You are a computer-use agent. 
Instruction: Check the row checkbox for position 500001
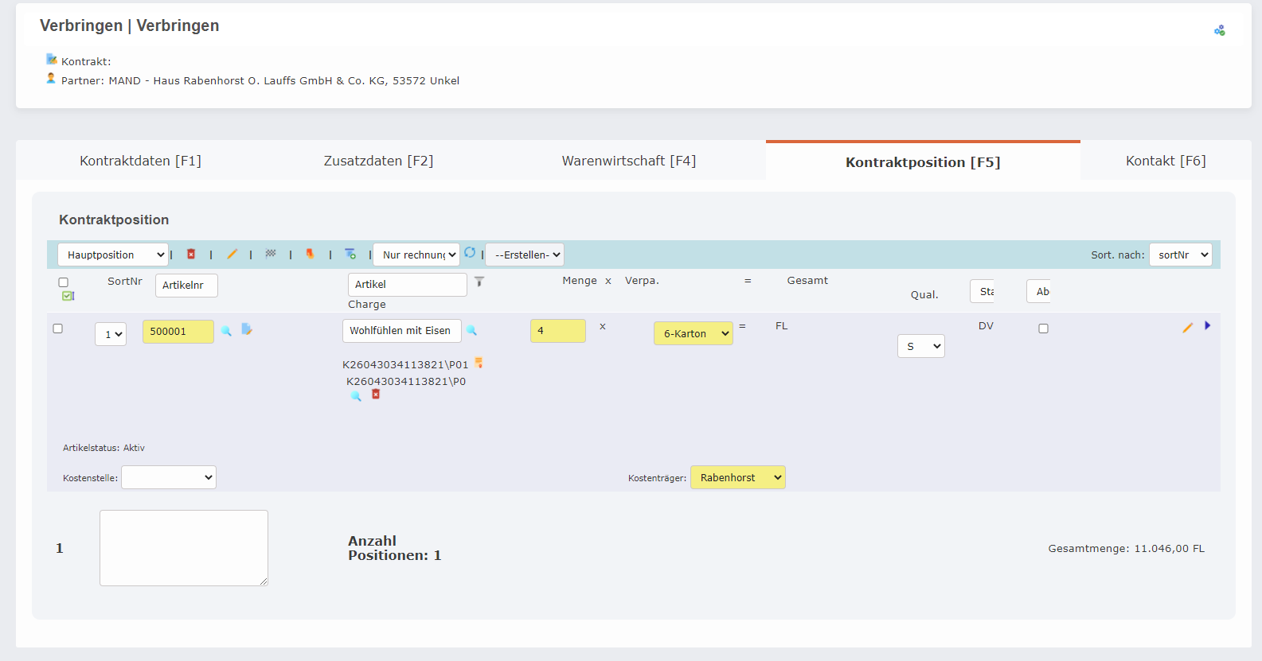tap(57, 329)
